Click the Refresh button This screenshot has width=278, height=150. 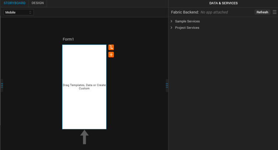tap(262, 12)
